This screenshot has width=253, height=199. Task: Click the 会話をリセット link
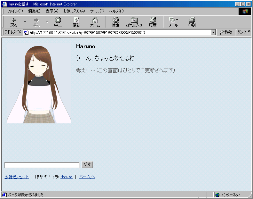17,177
